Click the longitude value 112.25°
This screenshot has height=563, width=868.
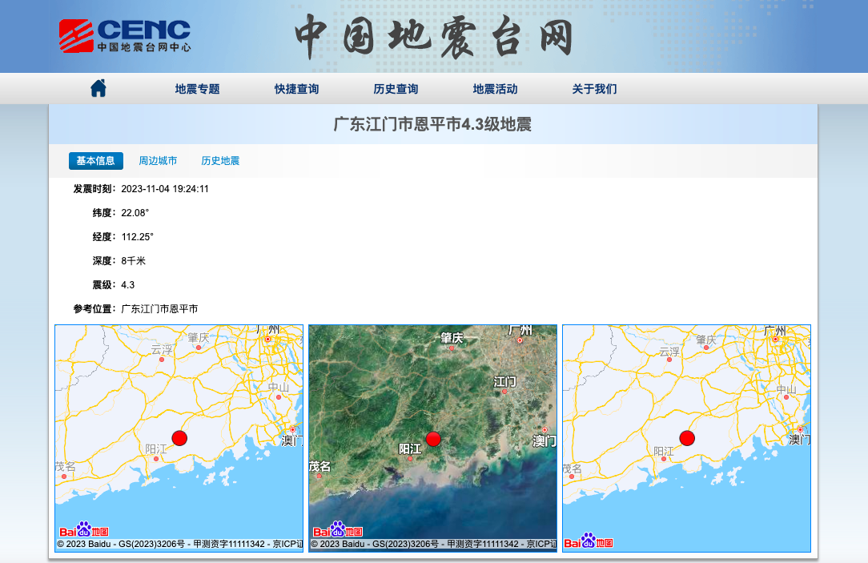137,237
